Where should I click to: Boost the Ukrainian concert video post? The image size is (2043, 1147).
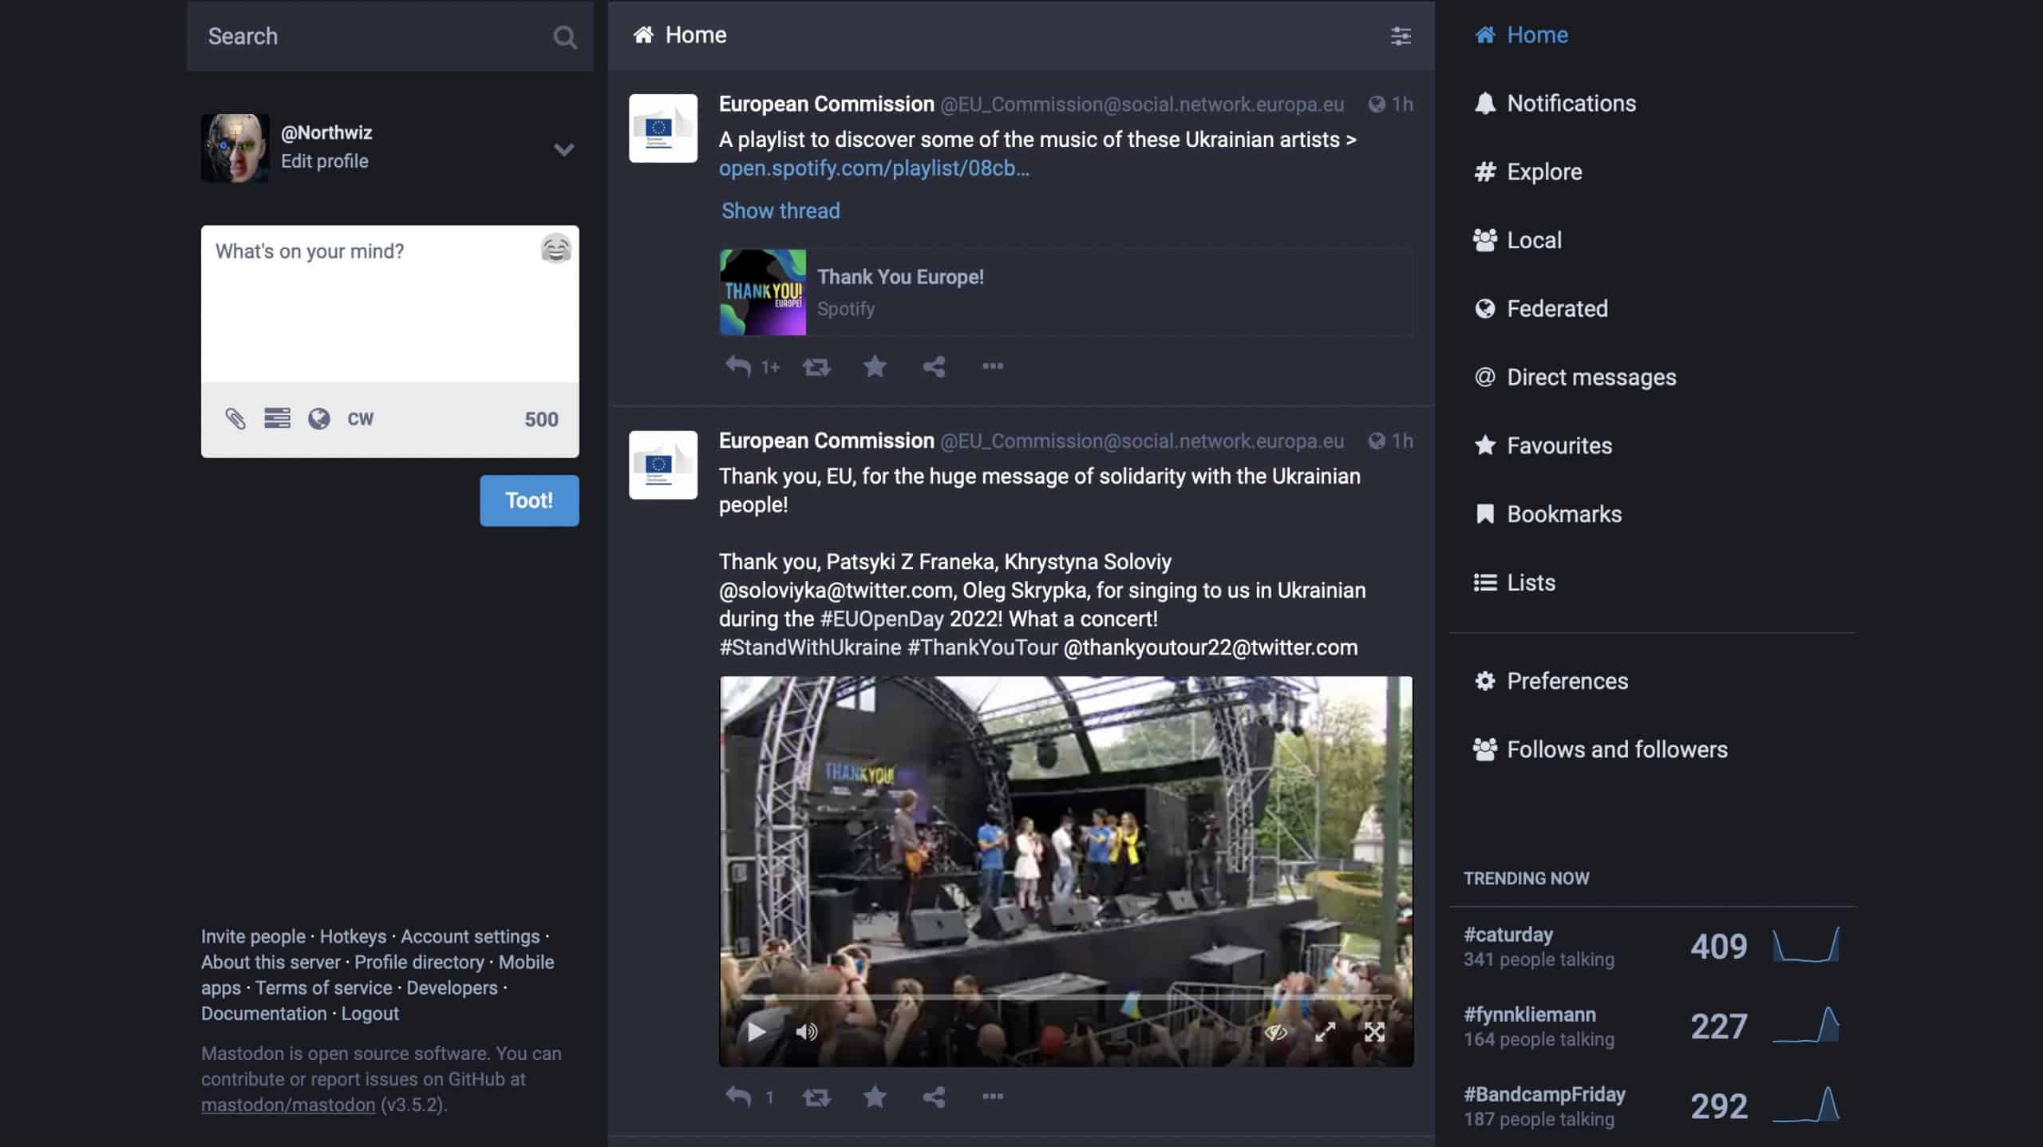816,1097
